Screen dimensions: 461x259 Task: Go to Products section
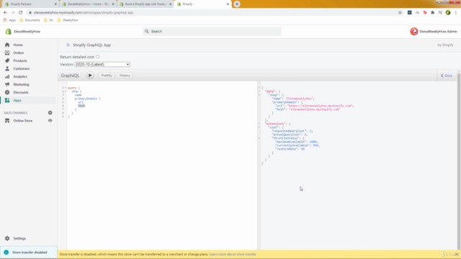[20, 60]
